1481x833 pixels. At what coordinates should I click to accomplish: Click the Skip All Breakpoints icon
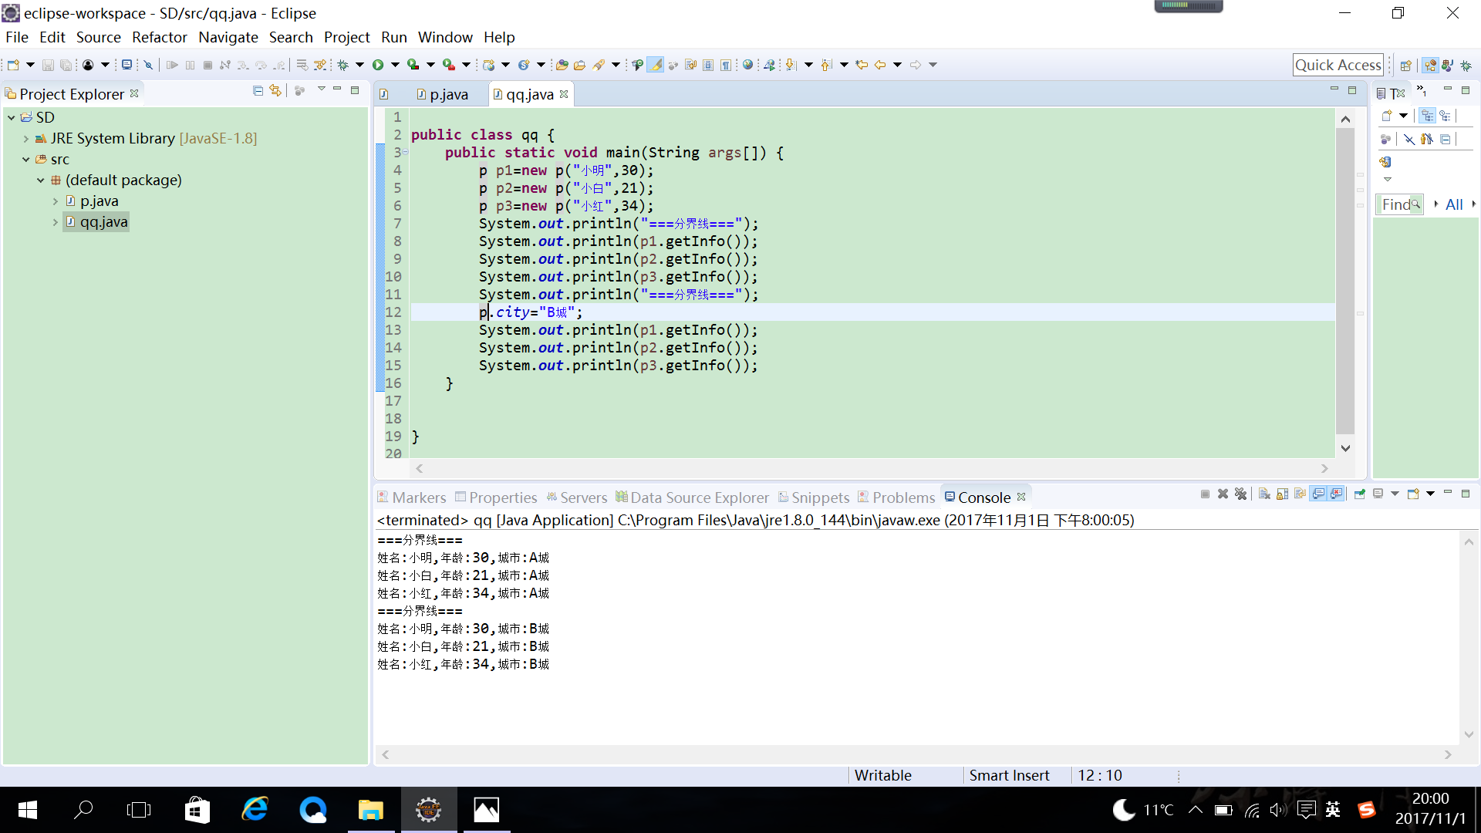click(148, 65)
